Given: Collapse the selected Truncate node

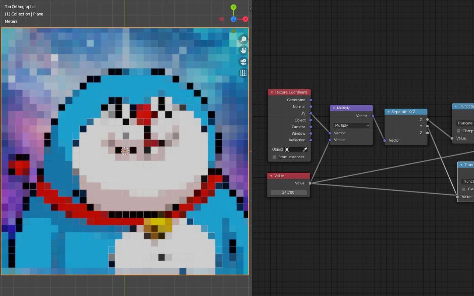Looking at the screenshot, I should (x=461, y=165).
